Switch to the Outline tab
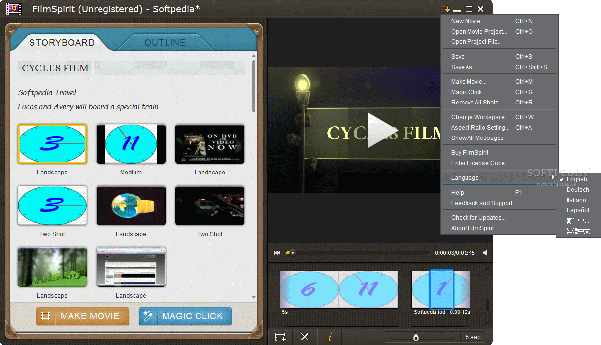The height and width of the screenshot is (345, 601). coord(165,43)
